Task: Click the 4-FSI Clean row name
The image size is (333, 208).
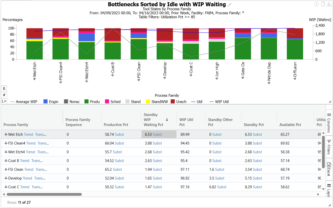Action: [x=14, y=169]
